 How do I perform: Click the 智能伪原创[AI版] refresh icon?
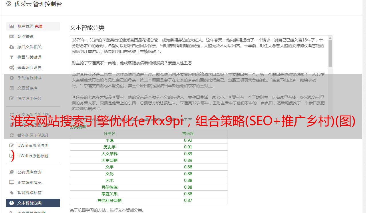click(12, 135)
